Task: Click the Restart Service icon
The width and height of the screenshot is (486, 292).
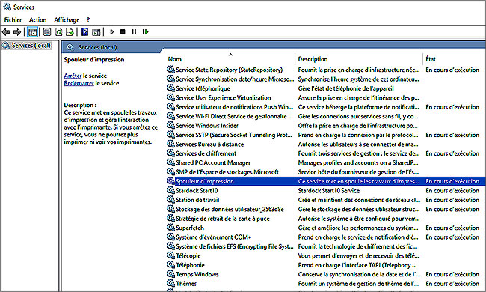Action: 145,31
